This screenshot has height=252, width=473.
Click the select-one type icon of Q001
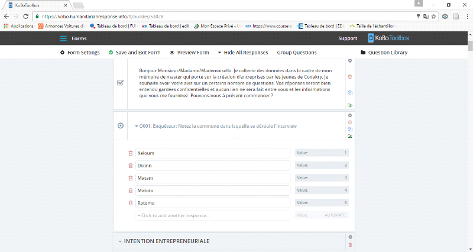pyautogui.click(x=121, y=125)
